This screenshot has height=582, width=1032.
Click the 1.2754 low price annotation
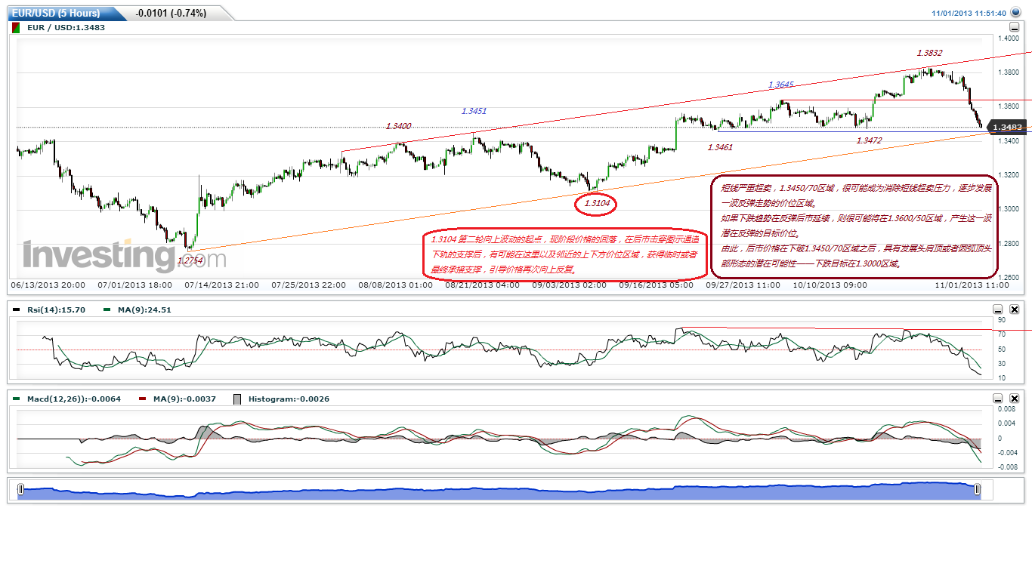pyautogui.click(x=190, y=260)
